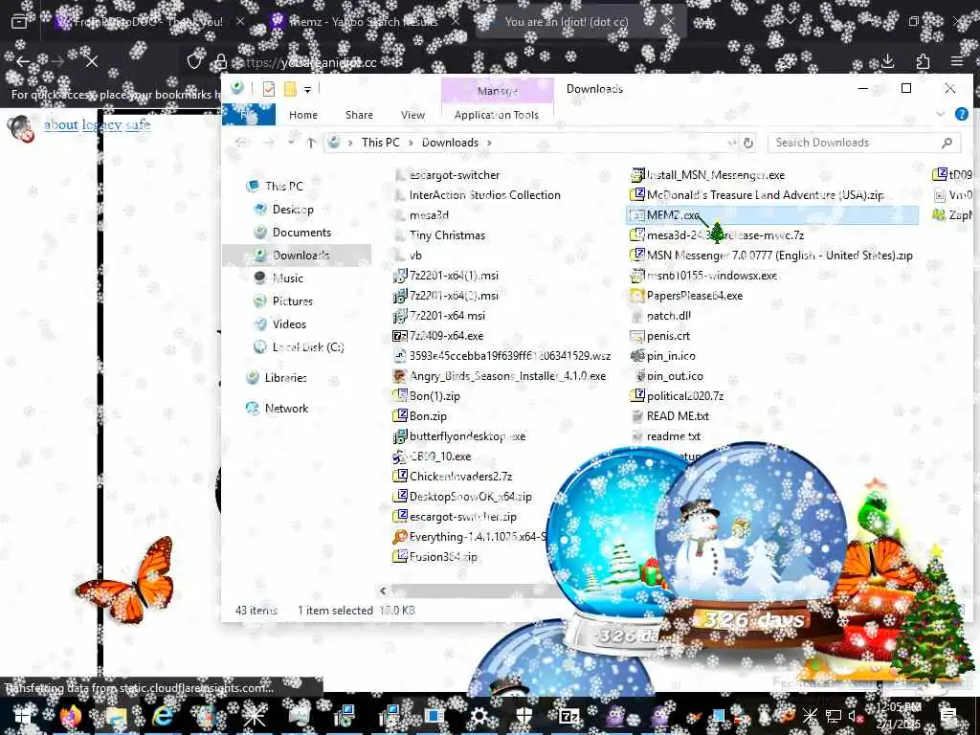Click Explorer back navigation arrow

[x=241, y=143]
